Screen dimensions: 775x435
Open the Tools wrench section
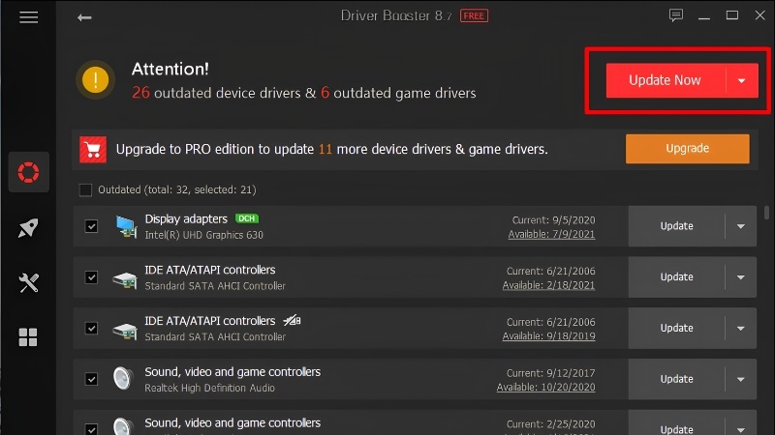28,282
